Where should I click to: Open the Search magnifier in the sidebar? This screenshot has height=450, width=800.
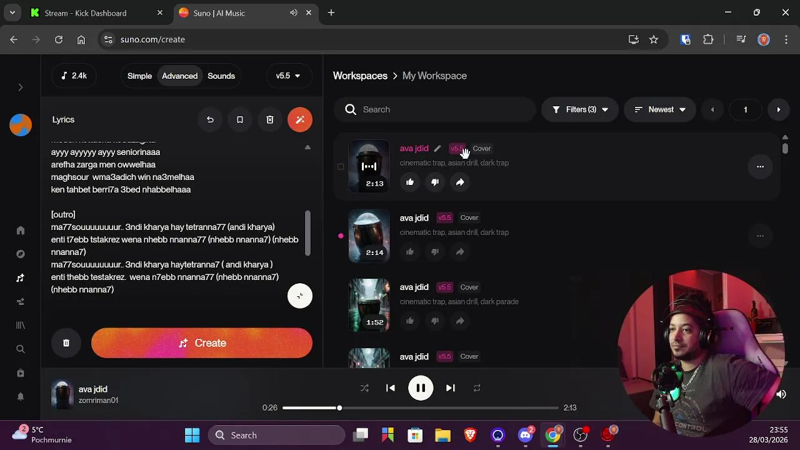21,349
